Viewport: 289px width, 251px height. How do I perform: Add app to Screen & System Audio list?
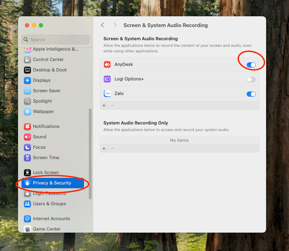point(104,105)
